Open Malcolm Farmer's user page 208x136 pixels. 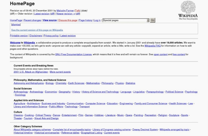[65, 11]
